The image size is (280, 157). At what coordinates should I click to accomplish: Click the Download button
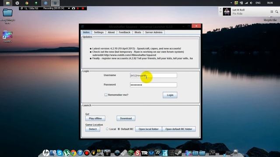(x=126, y=118)
